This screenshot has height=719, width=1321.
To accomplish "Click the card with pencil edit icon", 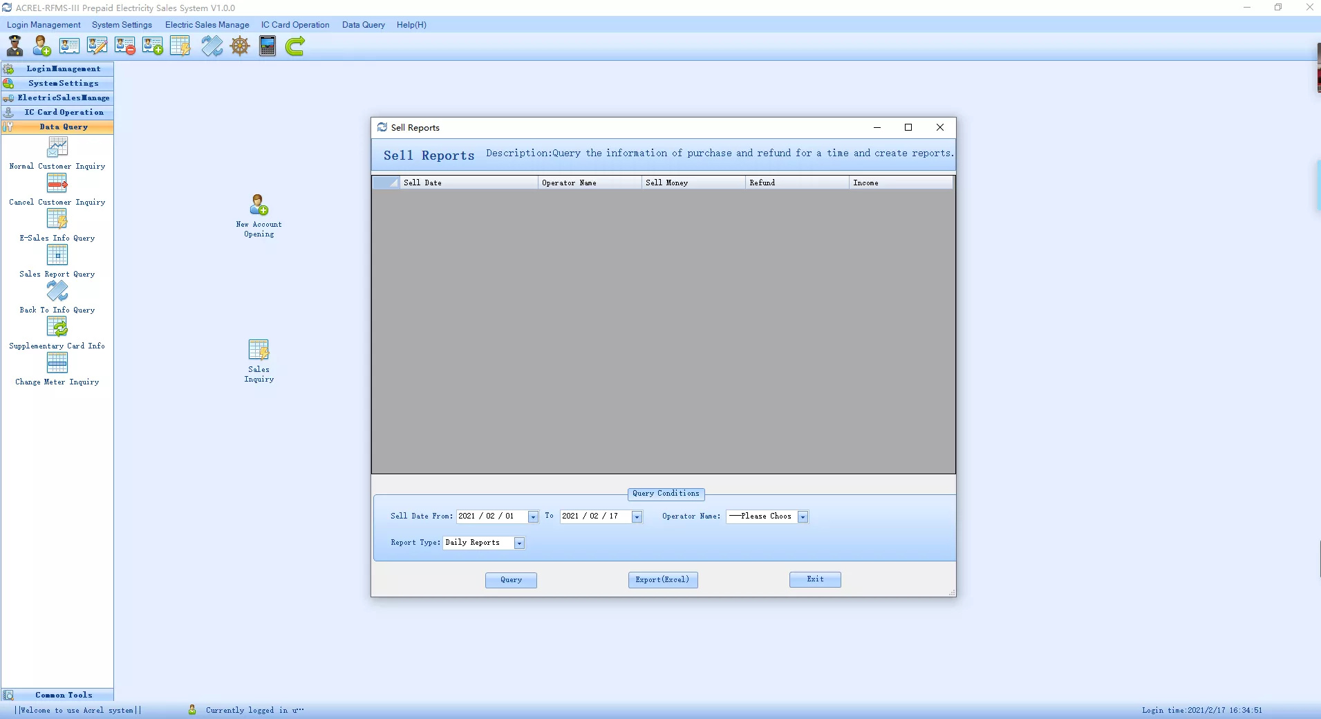I will [x=97, y=46].
